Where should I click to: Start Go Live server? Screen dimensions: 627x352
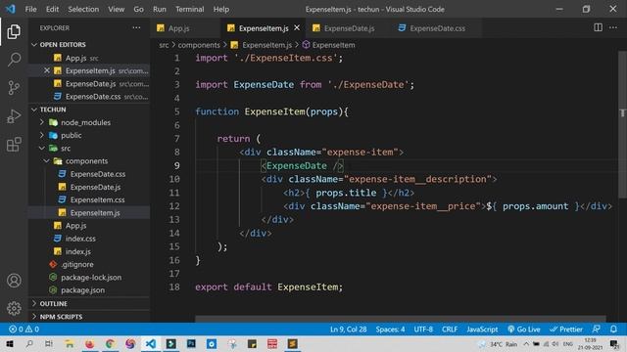[524, 330]
